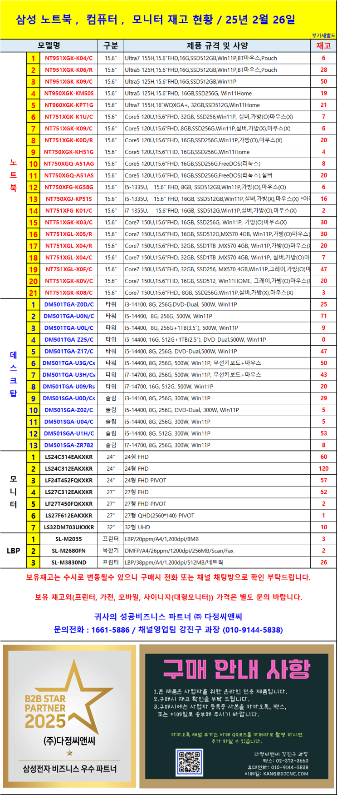This screenshot has height=795, width=337.
Task: Click the 복합기 type cell for SL-M2680FN
Action: pos(111,551)
